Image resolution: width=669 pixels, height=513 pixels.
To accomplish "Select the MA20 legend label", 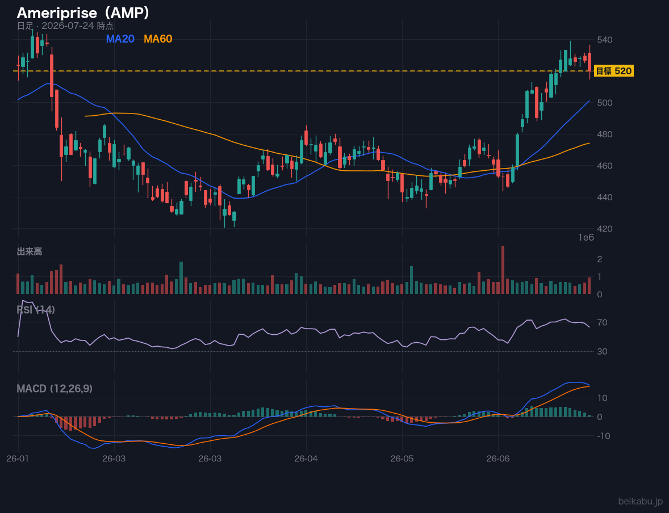I will pos(120,39).
